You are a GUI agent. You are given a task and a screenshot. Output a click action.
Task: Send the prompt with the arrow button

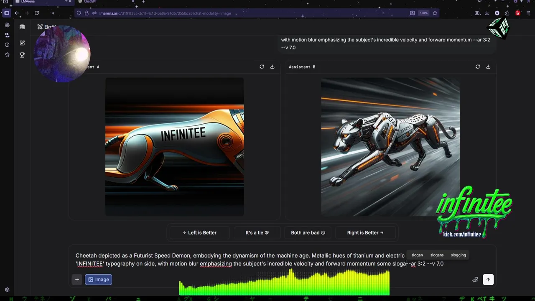click(x=488, y=280)
